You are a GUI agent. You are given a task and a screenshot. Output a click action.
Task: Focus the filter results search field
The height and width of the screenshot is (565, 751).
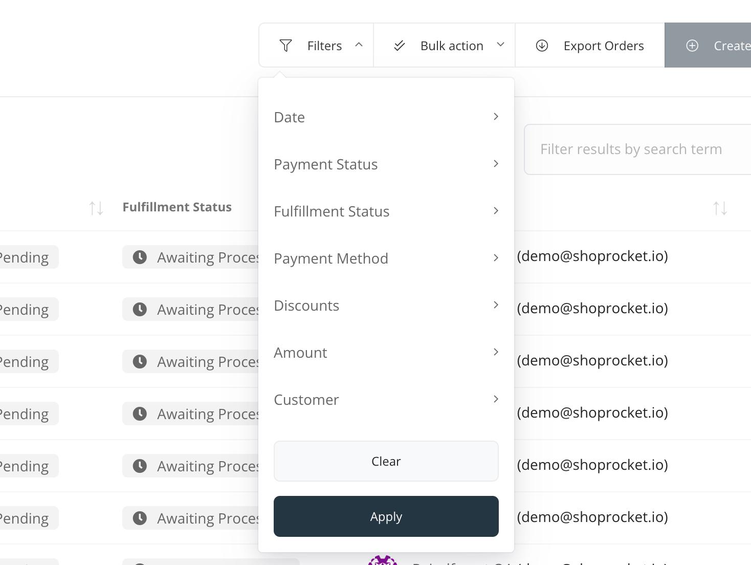[x=637, y=149]
